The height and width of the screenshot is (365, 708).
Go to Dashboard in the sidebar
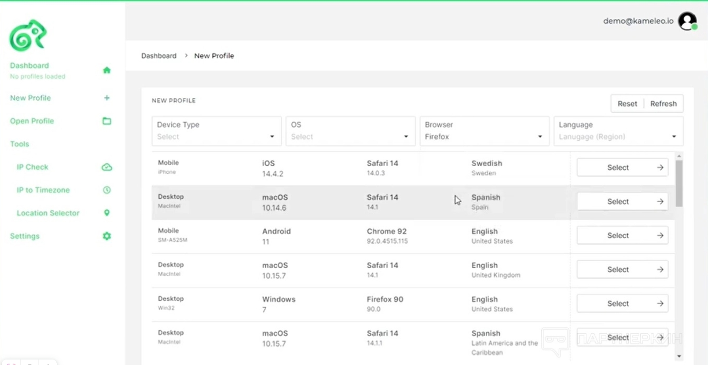click(x=29, y=65)
